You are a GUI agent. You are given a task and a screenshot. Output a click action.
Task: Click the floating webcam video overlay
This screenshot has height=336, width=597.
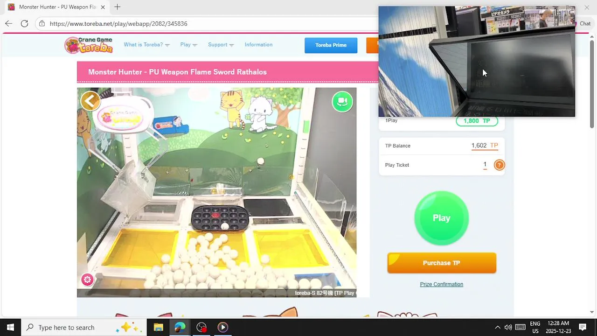(x=477, y=61)
